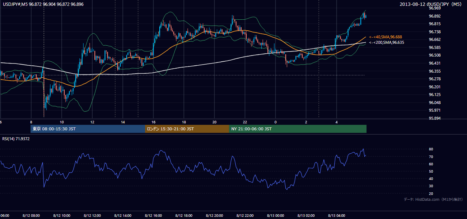This screenshot has width=467, height=219.
Task: Click price axis value 96.048
Action: coord(435,103)
